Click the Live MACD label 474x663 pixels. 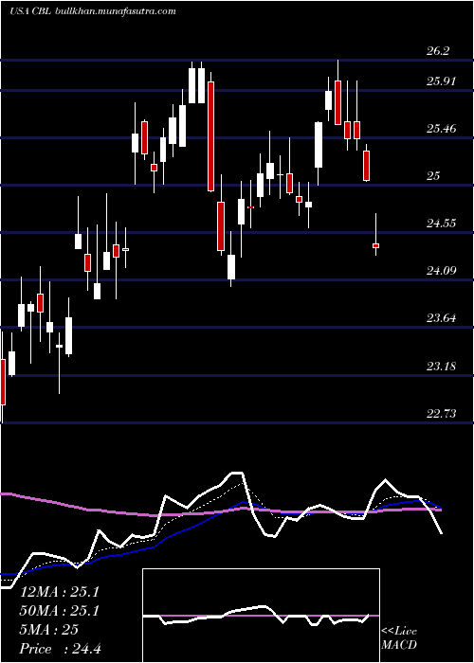(399, 638)
